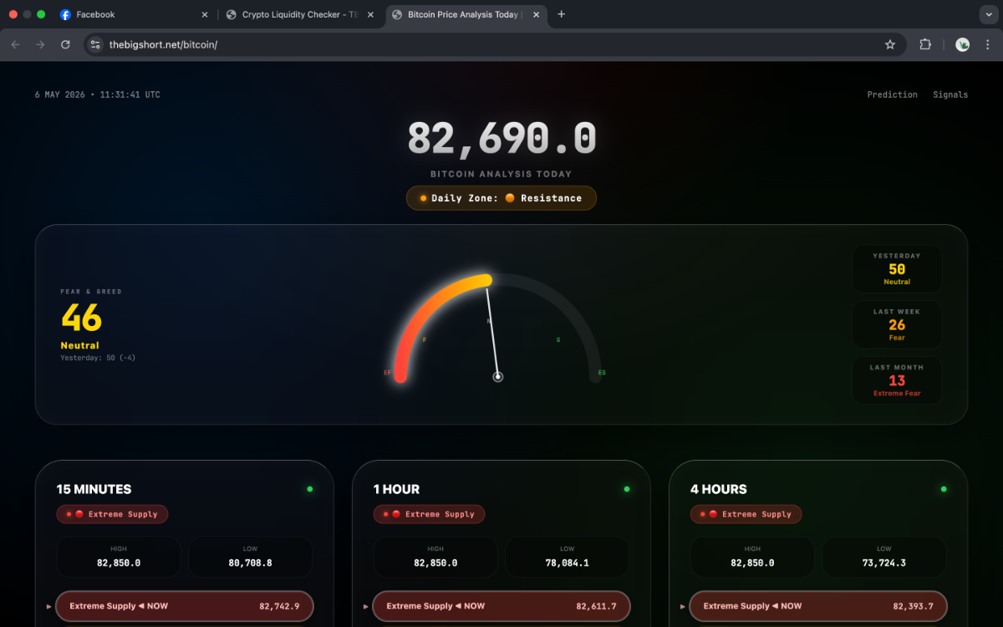Open the browser profile avatar

(x=963, y=44)
